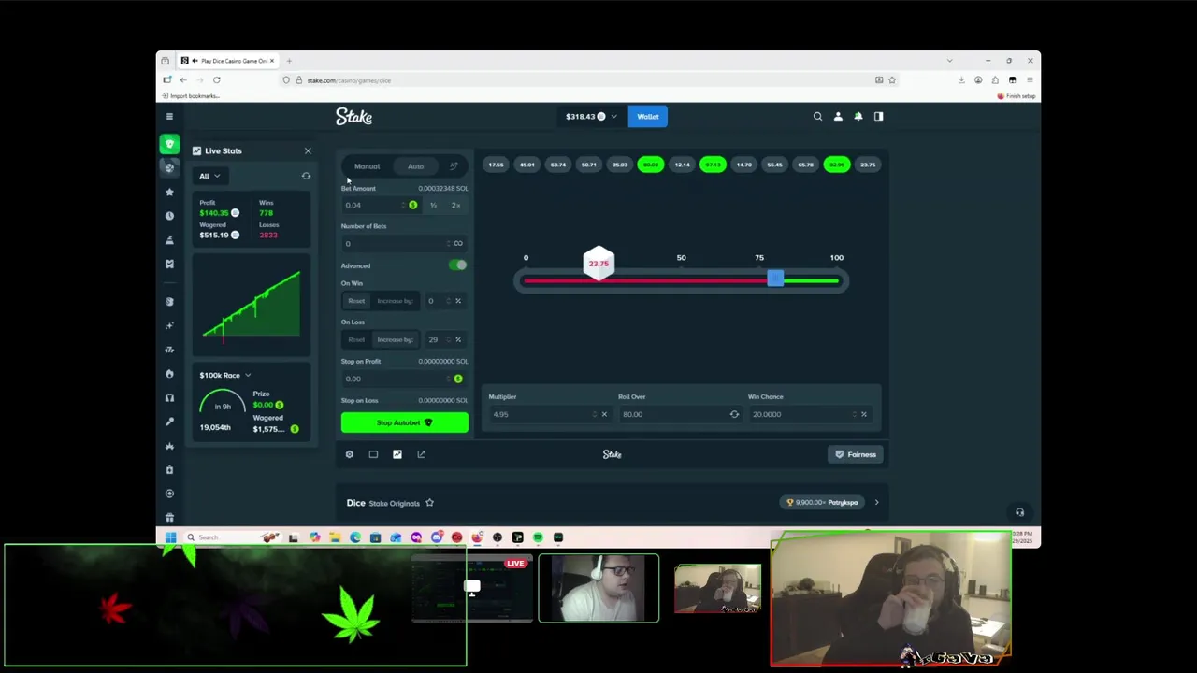Toggle the chat sidebar panel icon
The height and width of the screenshot is (673, 1197).
point(878,116)
